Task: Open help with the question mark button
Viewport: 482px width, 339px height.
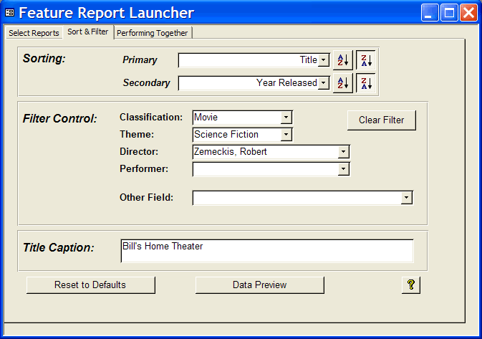Action: (411, 285)
